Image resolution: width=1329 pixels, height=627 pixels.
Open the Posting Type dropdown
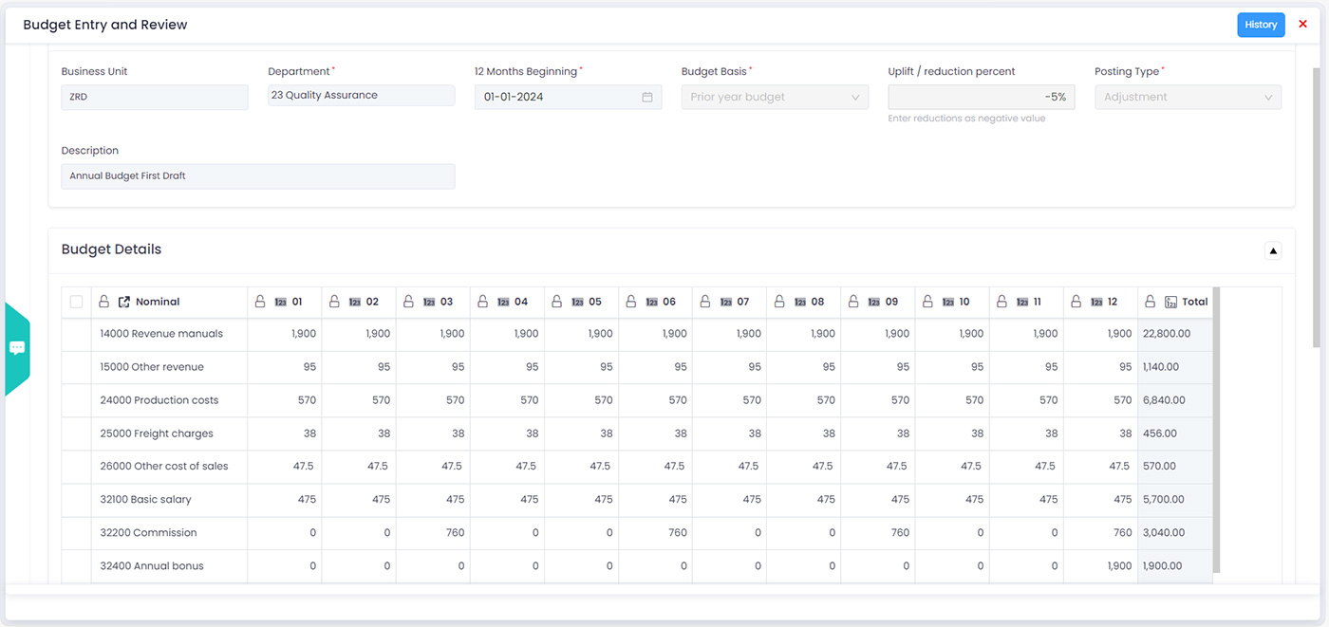pyautogui.click(x=1187, y=97)
